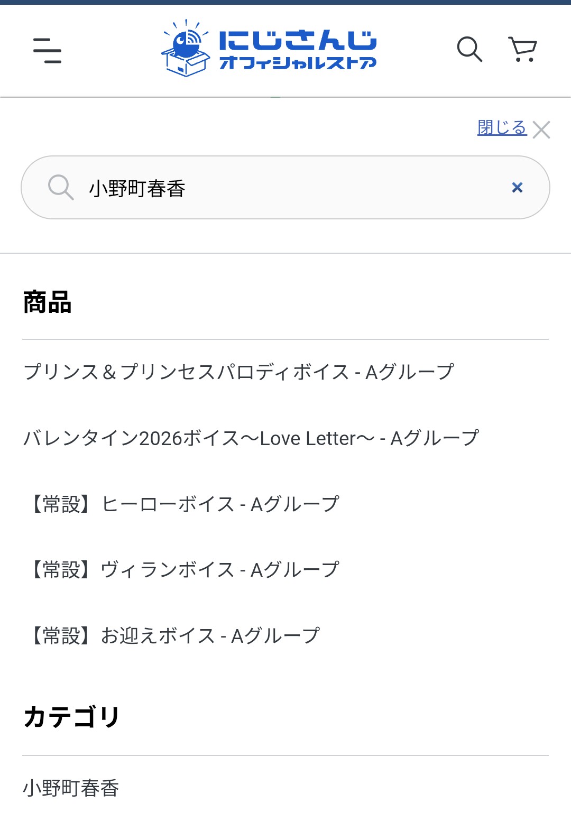This screenshot has width=571, height=831.
Task: Click the blue mascot box logo icon
Action: coord(185,49)
